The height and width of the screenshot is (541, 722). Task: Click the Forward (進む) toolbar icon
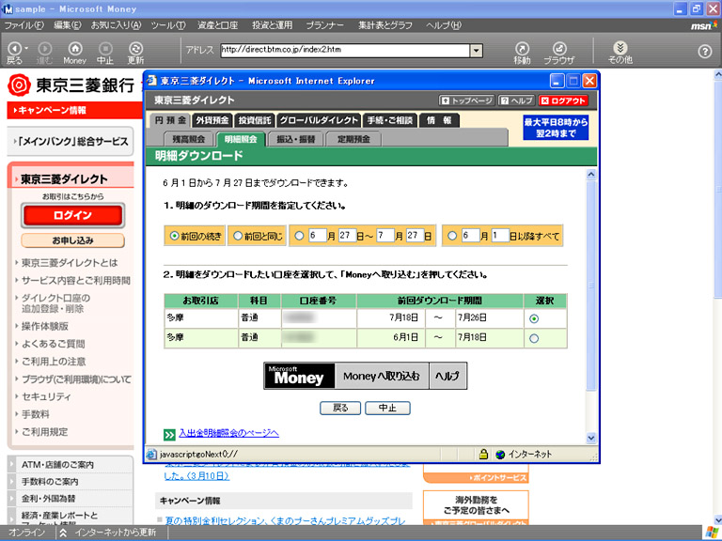tap(45, 48)
